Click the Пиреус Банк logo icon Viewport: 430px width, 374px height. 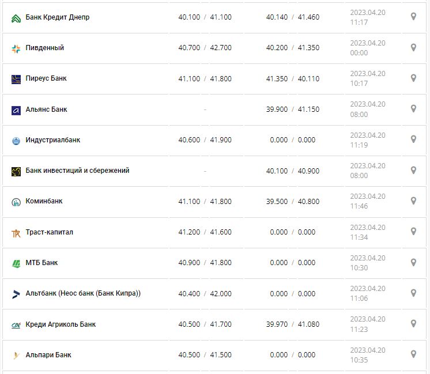pyautogui.click(x=16, y=79)
